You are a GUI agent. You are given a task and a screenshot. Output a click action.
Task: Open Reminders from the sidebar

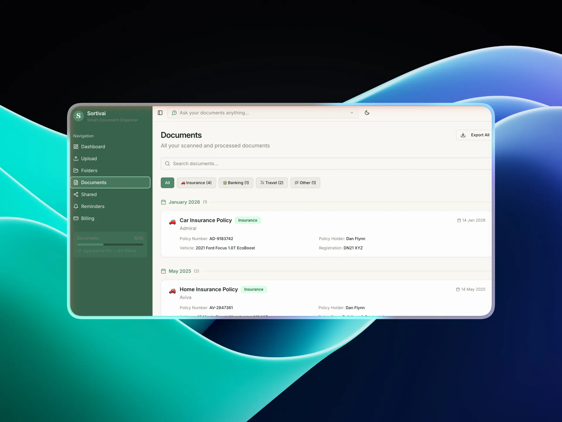point(110,207)
